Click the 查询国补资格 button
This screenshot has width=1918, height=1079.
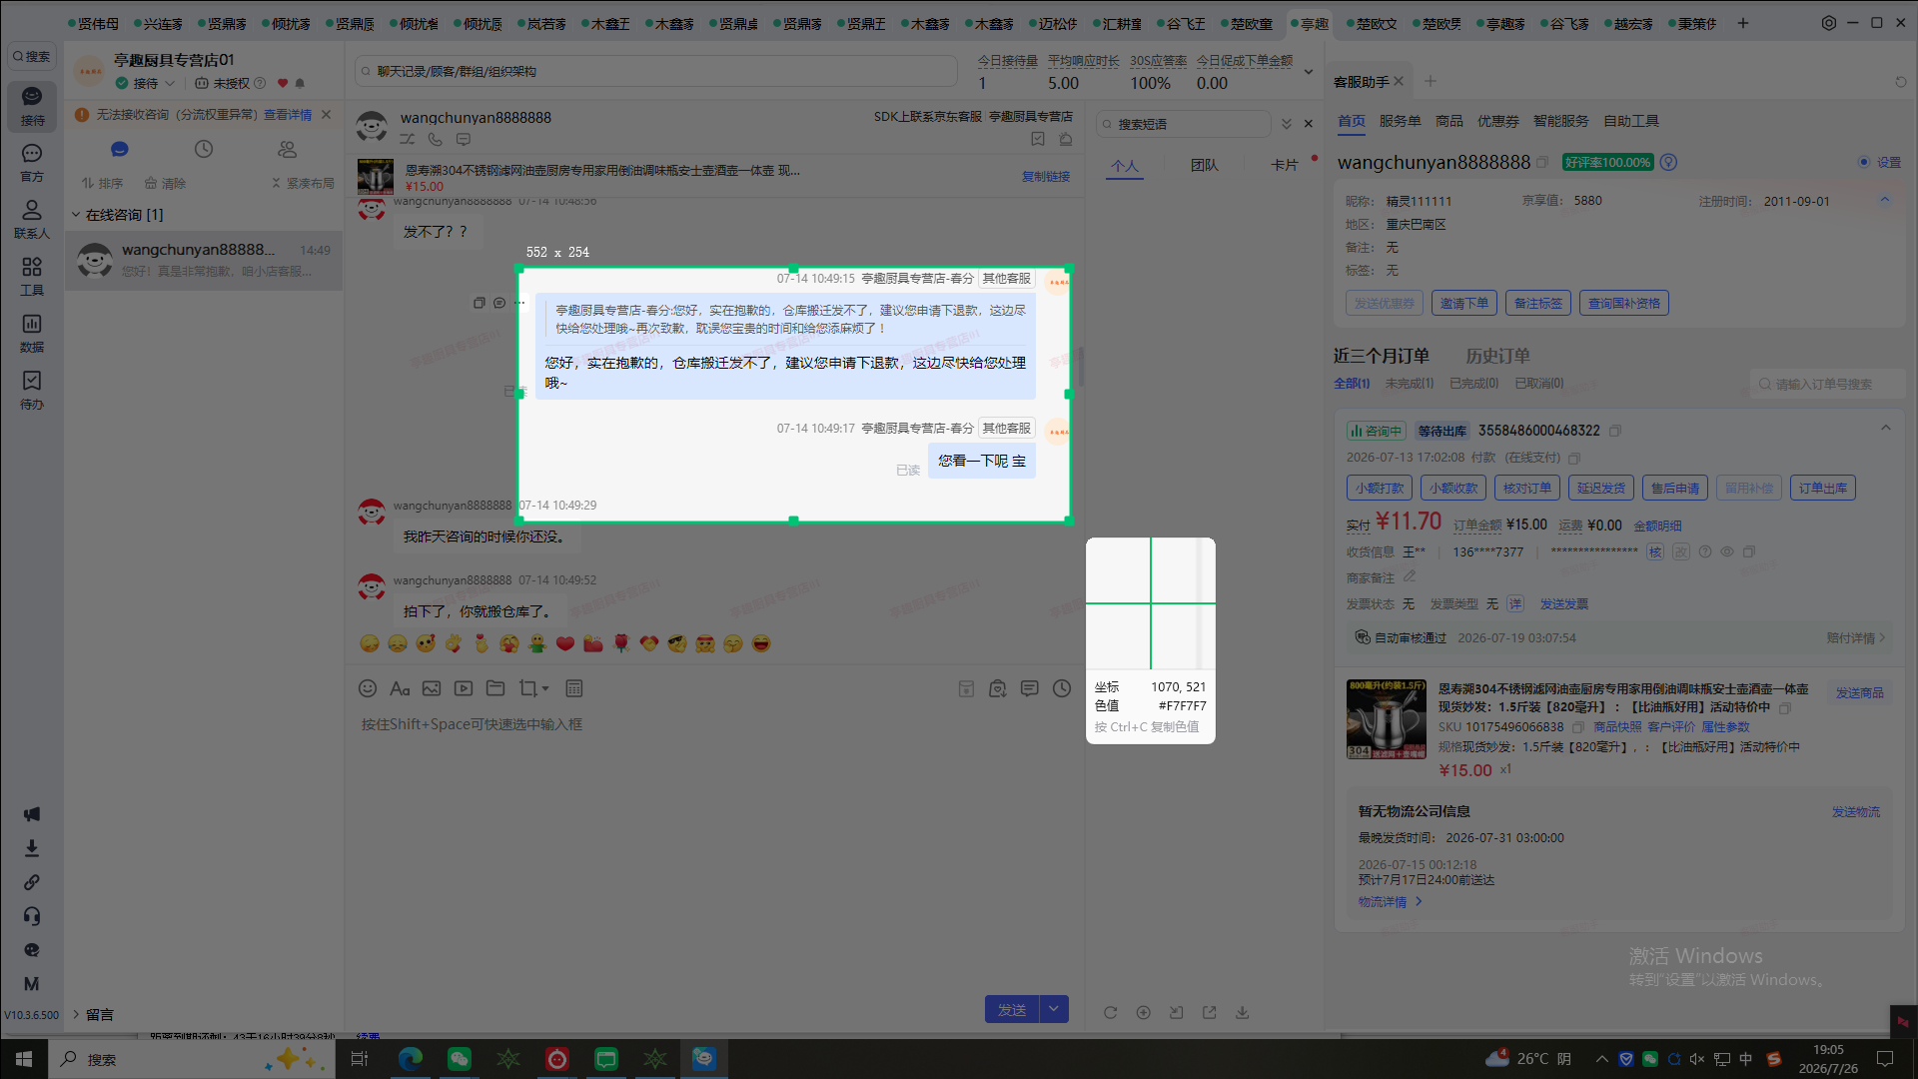click(1624, 304)
